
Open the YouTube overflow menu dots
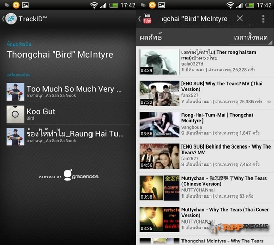(x=263, y=19)
